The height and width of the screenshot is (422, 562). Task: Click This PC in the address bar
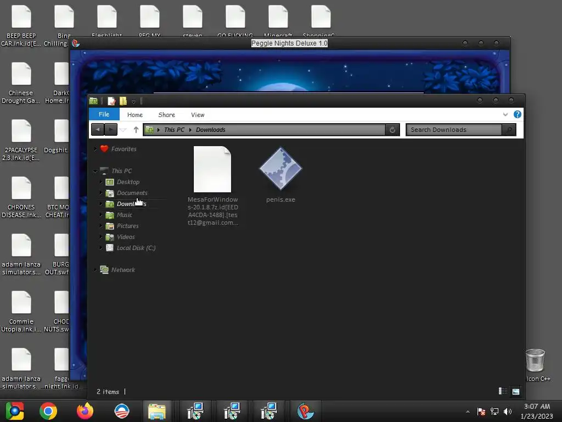pyautogui.click(x=174, y=130)
